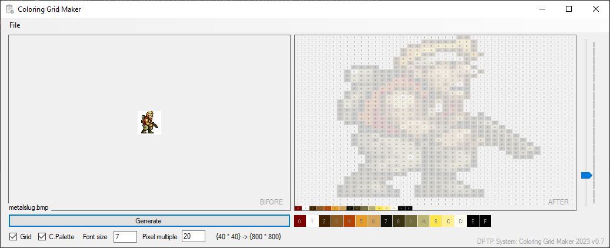This screenshot has width=610, height=248.
Task: Select palette color swatch A
Action: 424,221
